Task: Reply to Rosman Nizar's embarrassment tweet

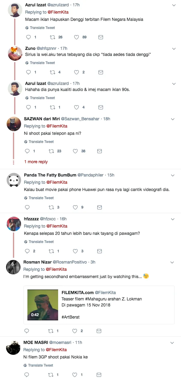Action: tap(27, 331)
